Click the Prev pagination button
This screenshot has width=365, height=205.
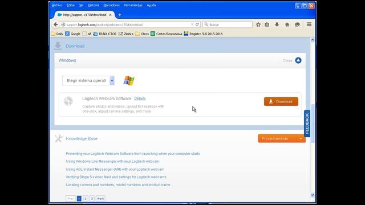[71, 199]
